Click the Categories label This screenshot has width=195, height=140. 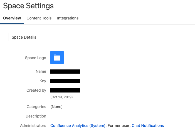[x=36, y=107]
